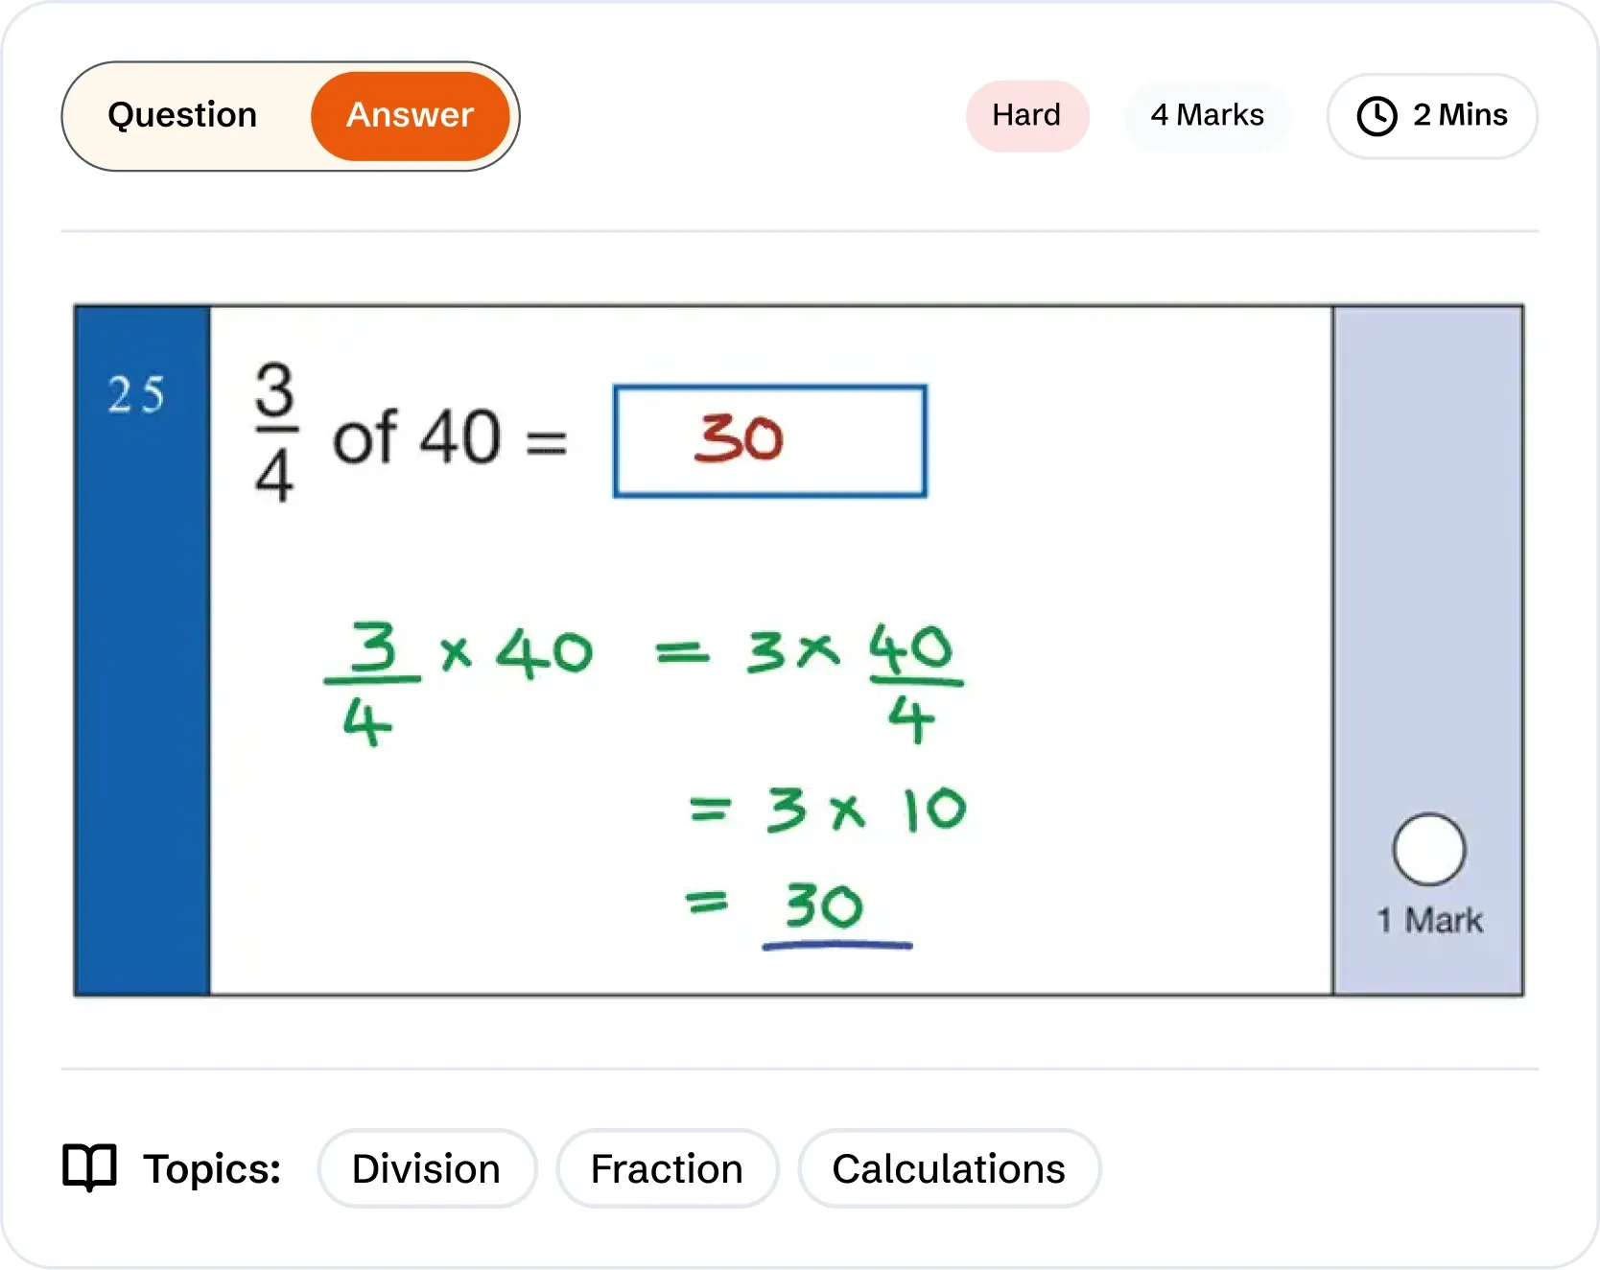The height and width of the screenshot is (1270, 1600).
Task: Click the Hard difficulty badge
Action: [1026, 115]
